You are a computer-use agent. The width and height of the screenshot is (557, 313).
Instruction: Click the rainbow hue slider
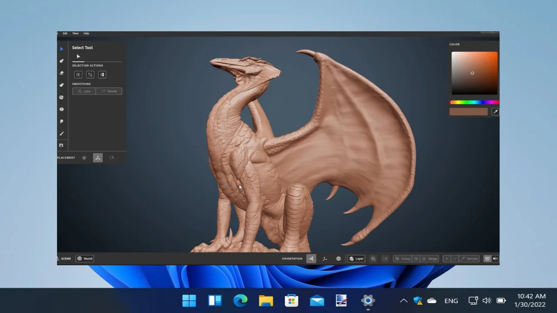(474, 103)
